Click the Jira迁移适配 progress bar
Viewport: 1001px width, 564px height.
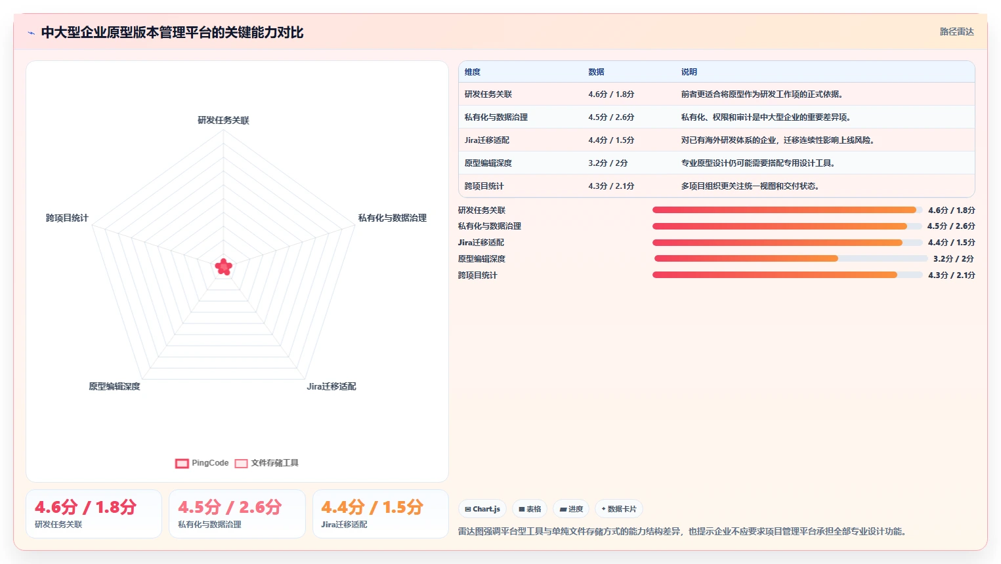coord(788,243)
